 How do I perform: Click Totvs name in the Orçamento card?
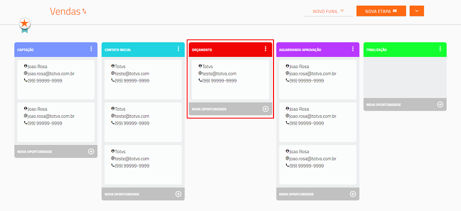point(207,67)
